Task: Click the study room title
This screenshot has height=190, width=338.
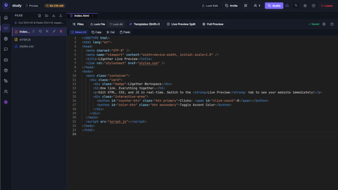Action: [x=17, y=5]
